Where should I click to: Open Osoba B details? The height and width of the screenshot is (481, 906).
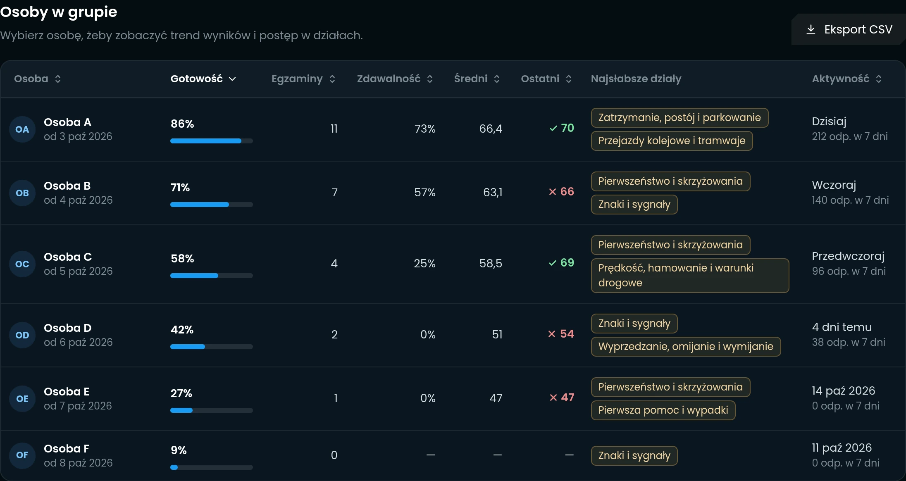(x=67, y=186)
